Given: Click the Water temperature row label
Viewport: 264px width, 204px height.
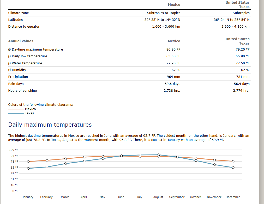Looking at the screenshot, I should 25,63.
